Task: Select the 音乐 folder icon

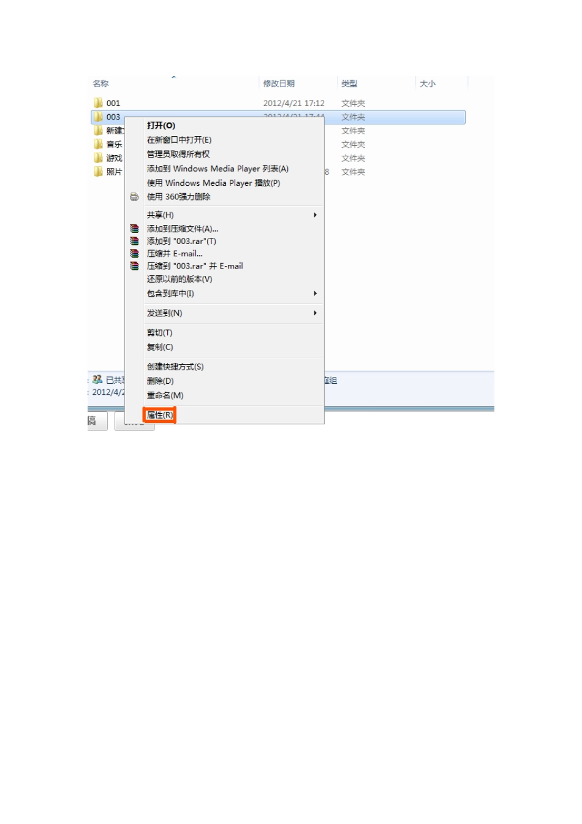Action: click(x=98, y=144)
